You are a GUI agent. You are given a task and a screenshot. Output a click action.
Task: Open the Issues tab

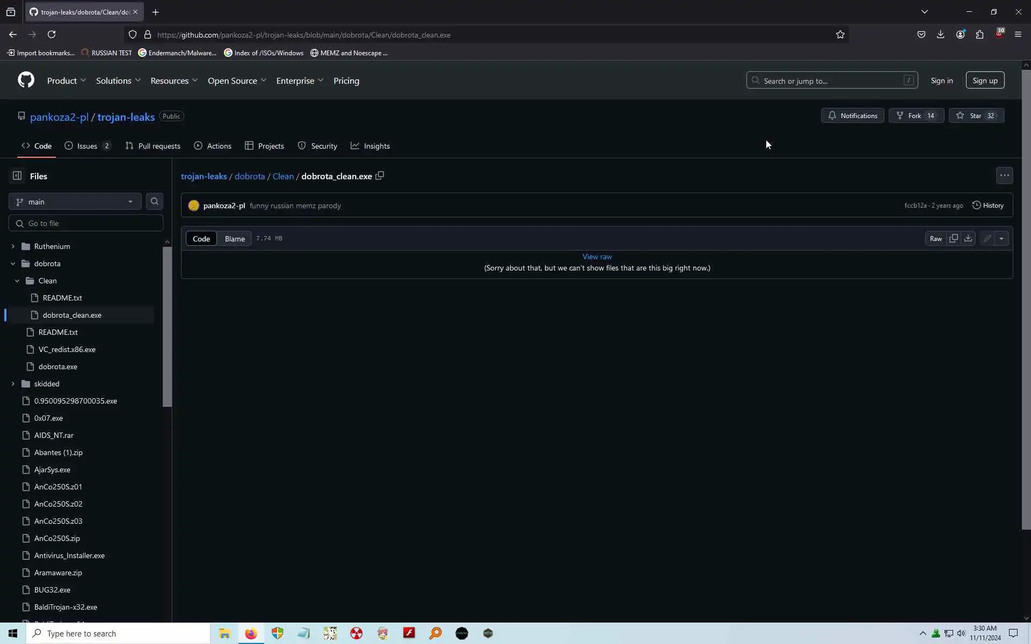88,146
